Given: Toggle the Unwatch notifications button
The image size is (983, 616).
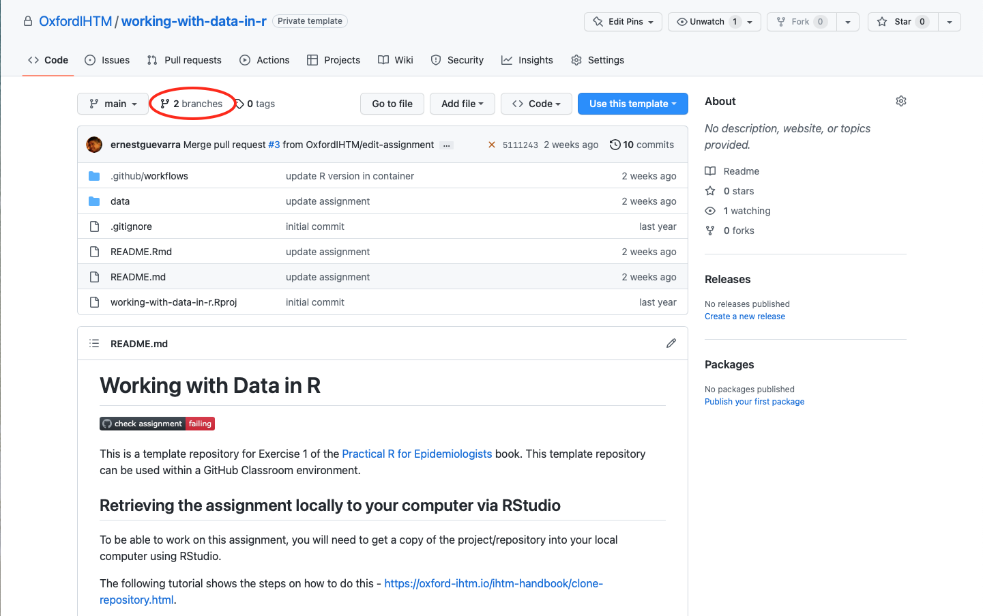Looking at the screenshot, I should (706, 22).
